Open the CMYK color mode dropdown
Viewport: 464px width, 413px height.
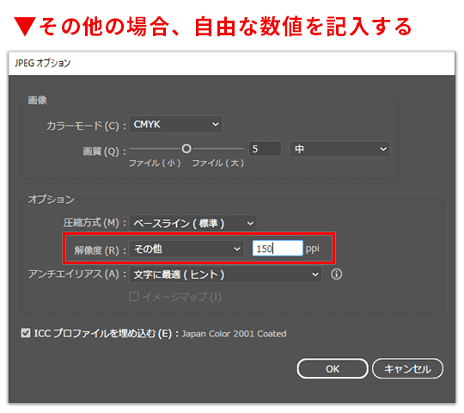pos(176,124)
